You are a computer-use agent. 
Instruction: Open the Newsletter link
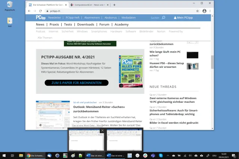(55, 18)
